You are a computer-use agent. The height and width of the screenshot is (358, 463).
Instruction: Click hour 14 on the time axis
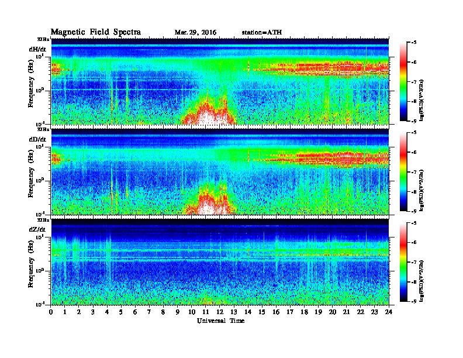(x=248, y=312)
